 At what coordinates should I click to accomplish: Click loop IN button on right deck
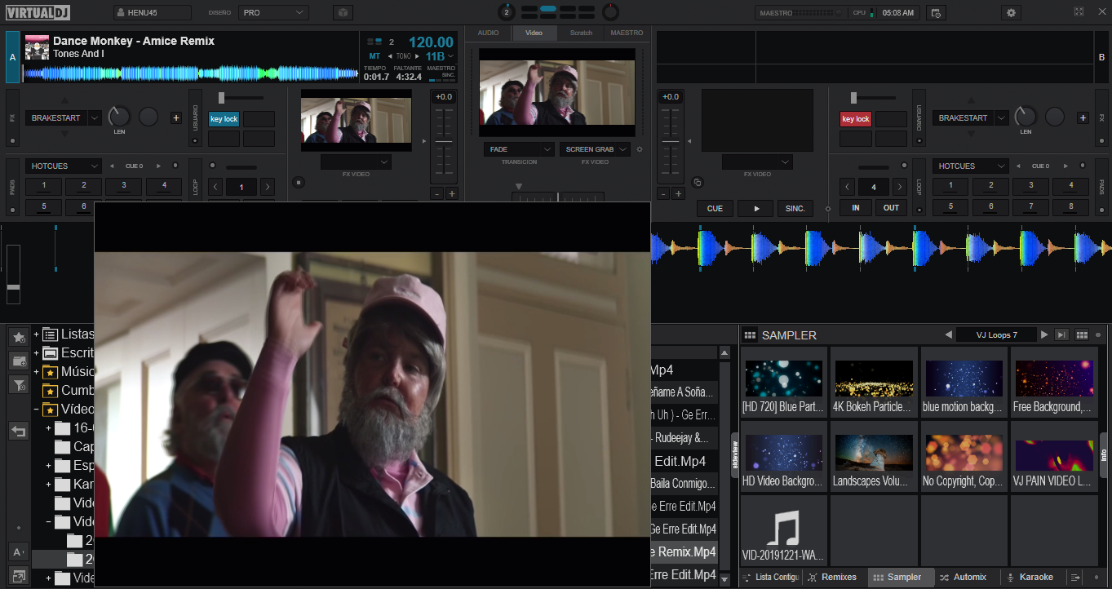tap(856, 207)
